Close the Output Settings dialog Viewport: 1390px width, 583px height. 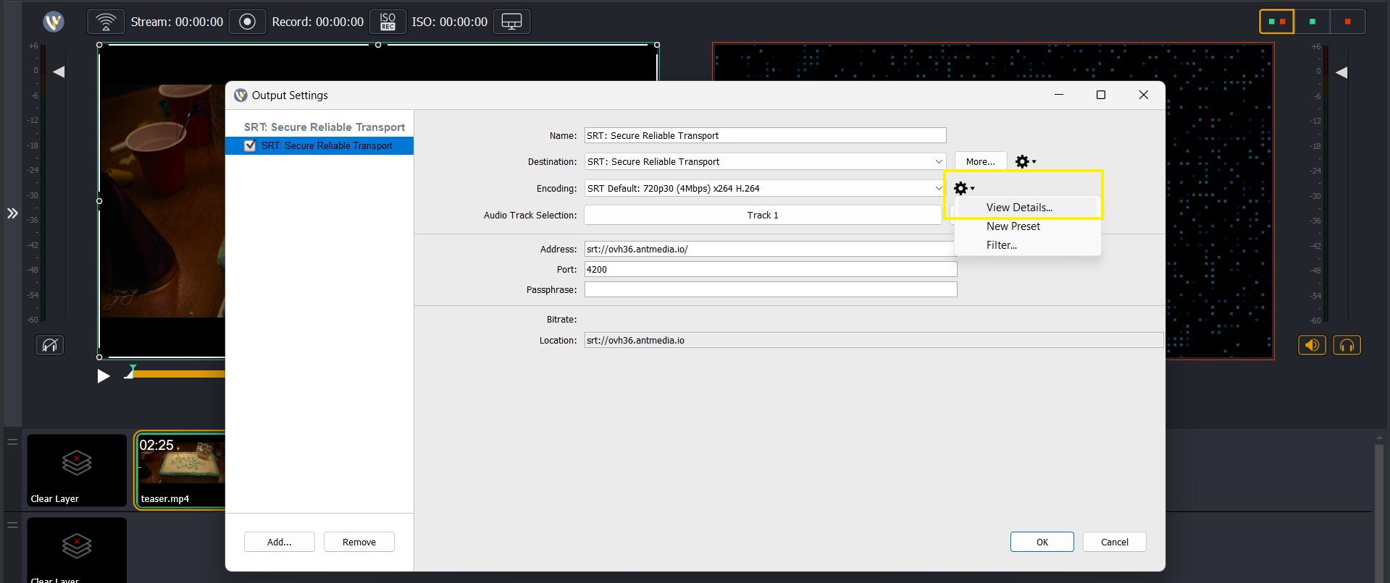coord(1144,95)
